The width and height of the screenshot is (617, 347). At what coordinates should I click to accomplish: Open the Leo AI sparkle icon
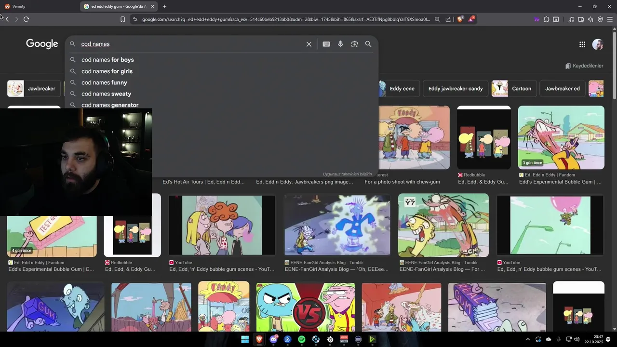pyautogui.click(x=590, y=19)
